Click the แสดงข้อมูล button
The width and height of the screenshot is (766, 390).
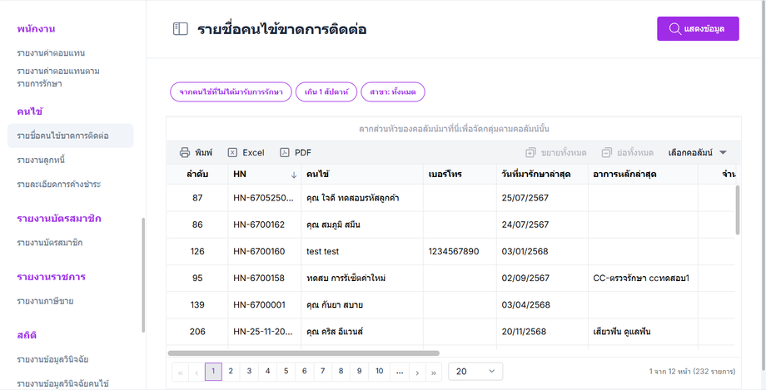pos(698,29)
